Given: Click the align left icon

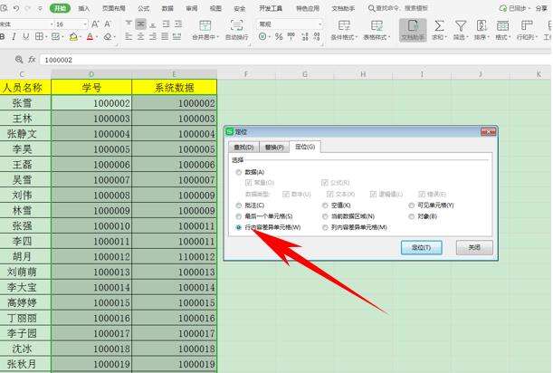Looking at the screenshot, I should [x=129, y=36].
